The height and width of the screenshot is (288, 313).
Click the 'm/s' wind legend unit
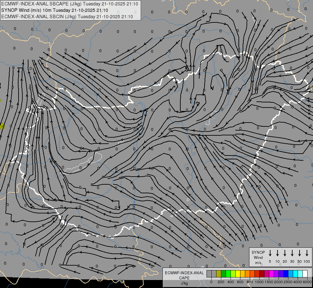tap(258, 263)
